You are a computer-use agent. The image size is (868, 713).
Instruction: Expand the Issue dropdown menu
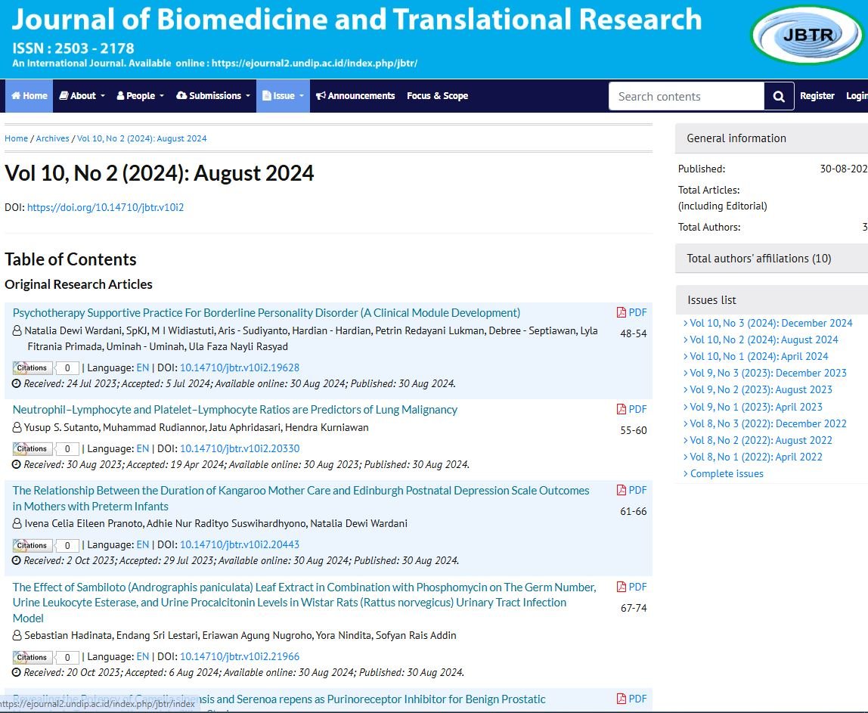[283, 96]
